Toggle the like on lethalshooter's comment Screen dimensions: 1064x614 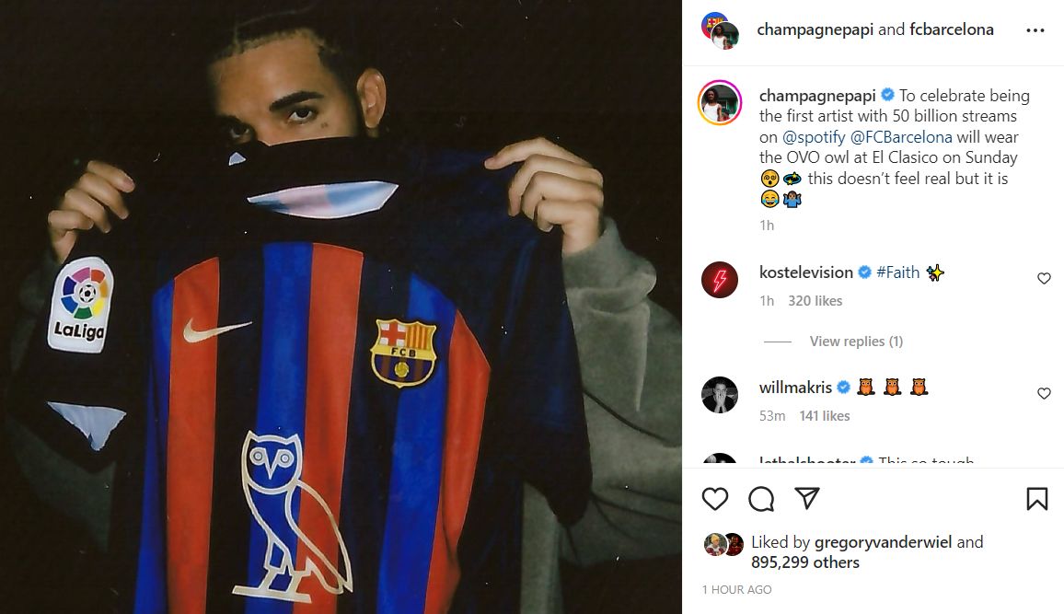[x=1044, y=462]
